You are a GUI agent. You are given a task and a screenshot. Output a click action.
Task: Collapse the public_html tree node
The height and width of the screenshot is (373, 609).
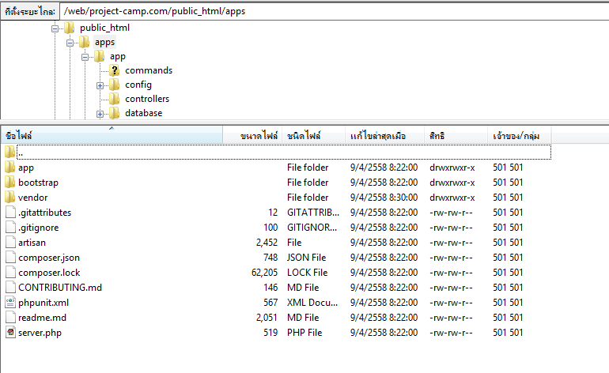pos(55,28)
